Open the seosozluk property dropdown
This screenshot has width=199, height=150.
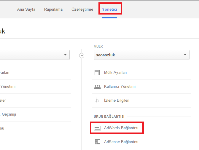click(x=141, y=55)
